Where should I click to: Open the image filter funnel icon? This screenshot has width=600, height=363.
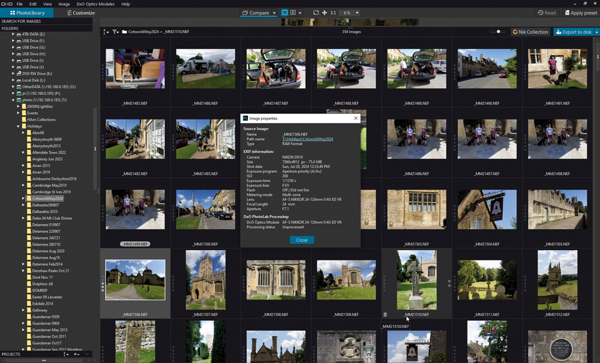(x=116, y=32)
